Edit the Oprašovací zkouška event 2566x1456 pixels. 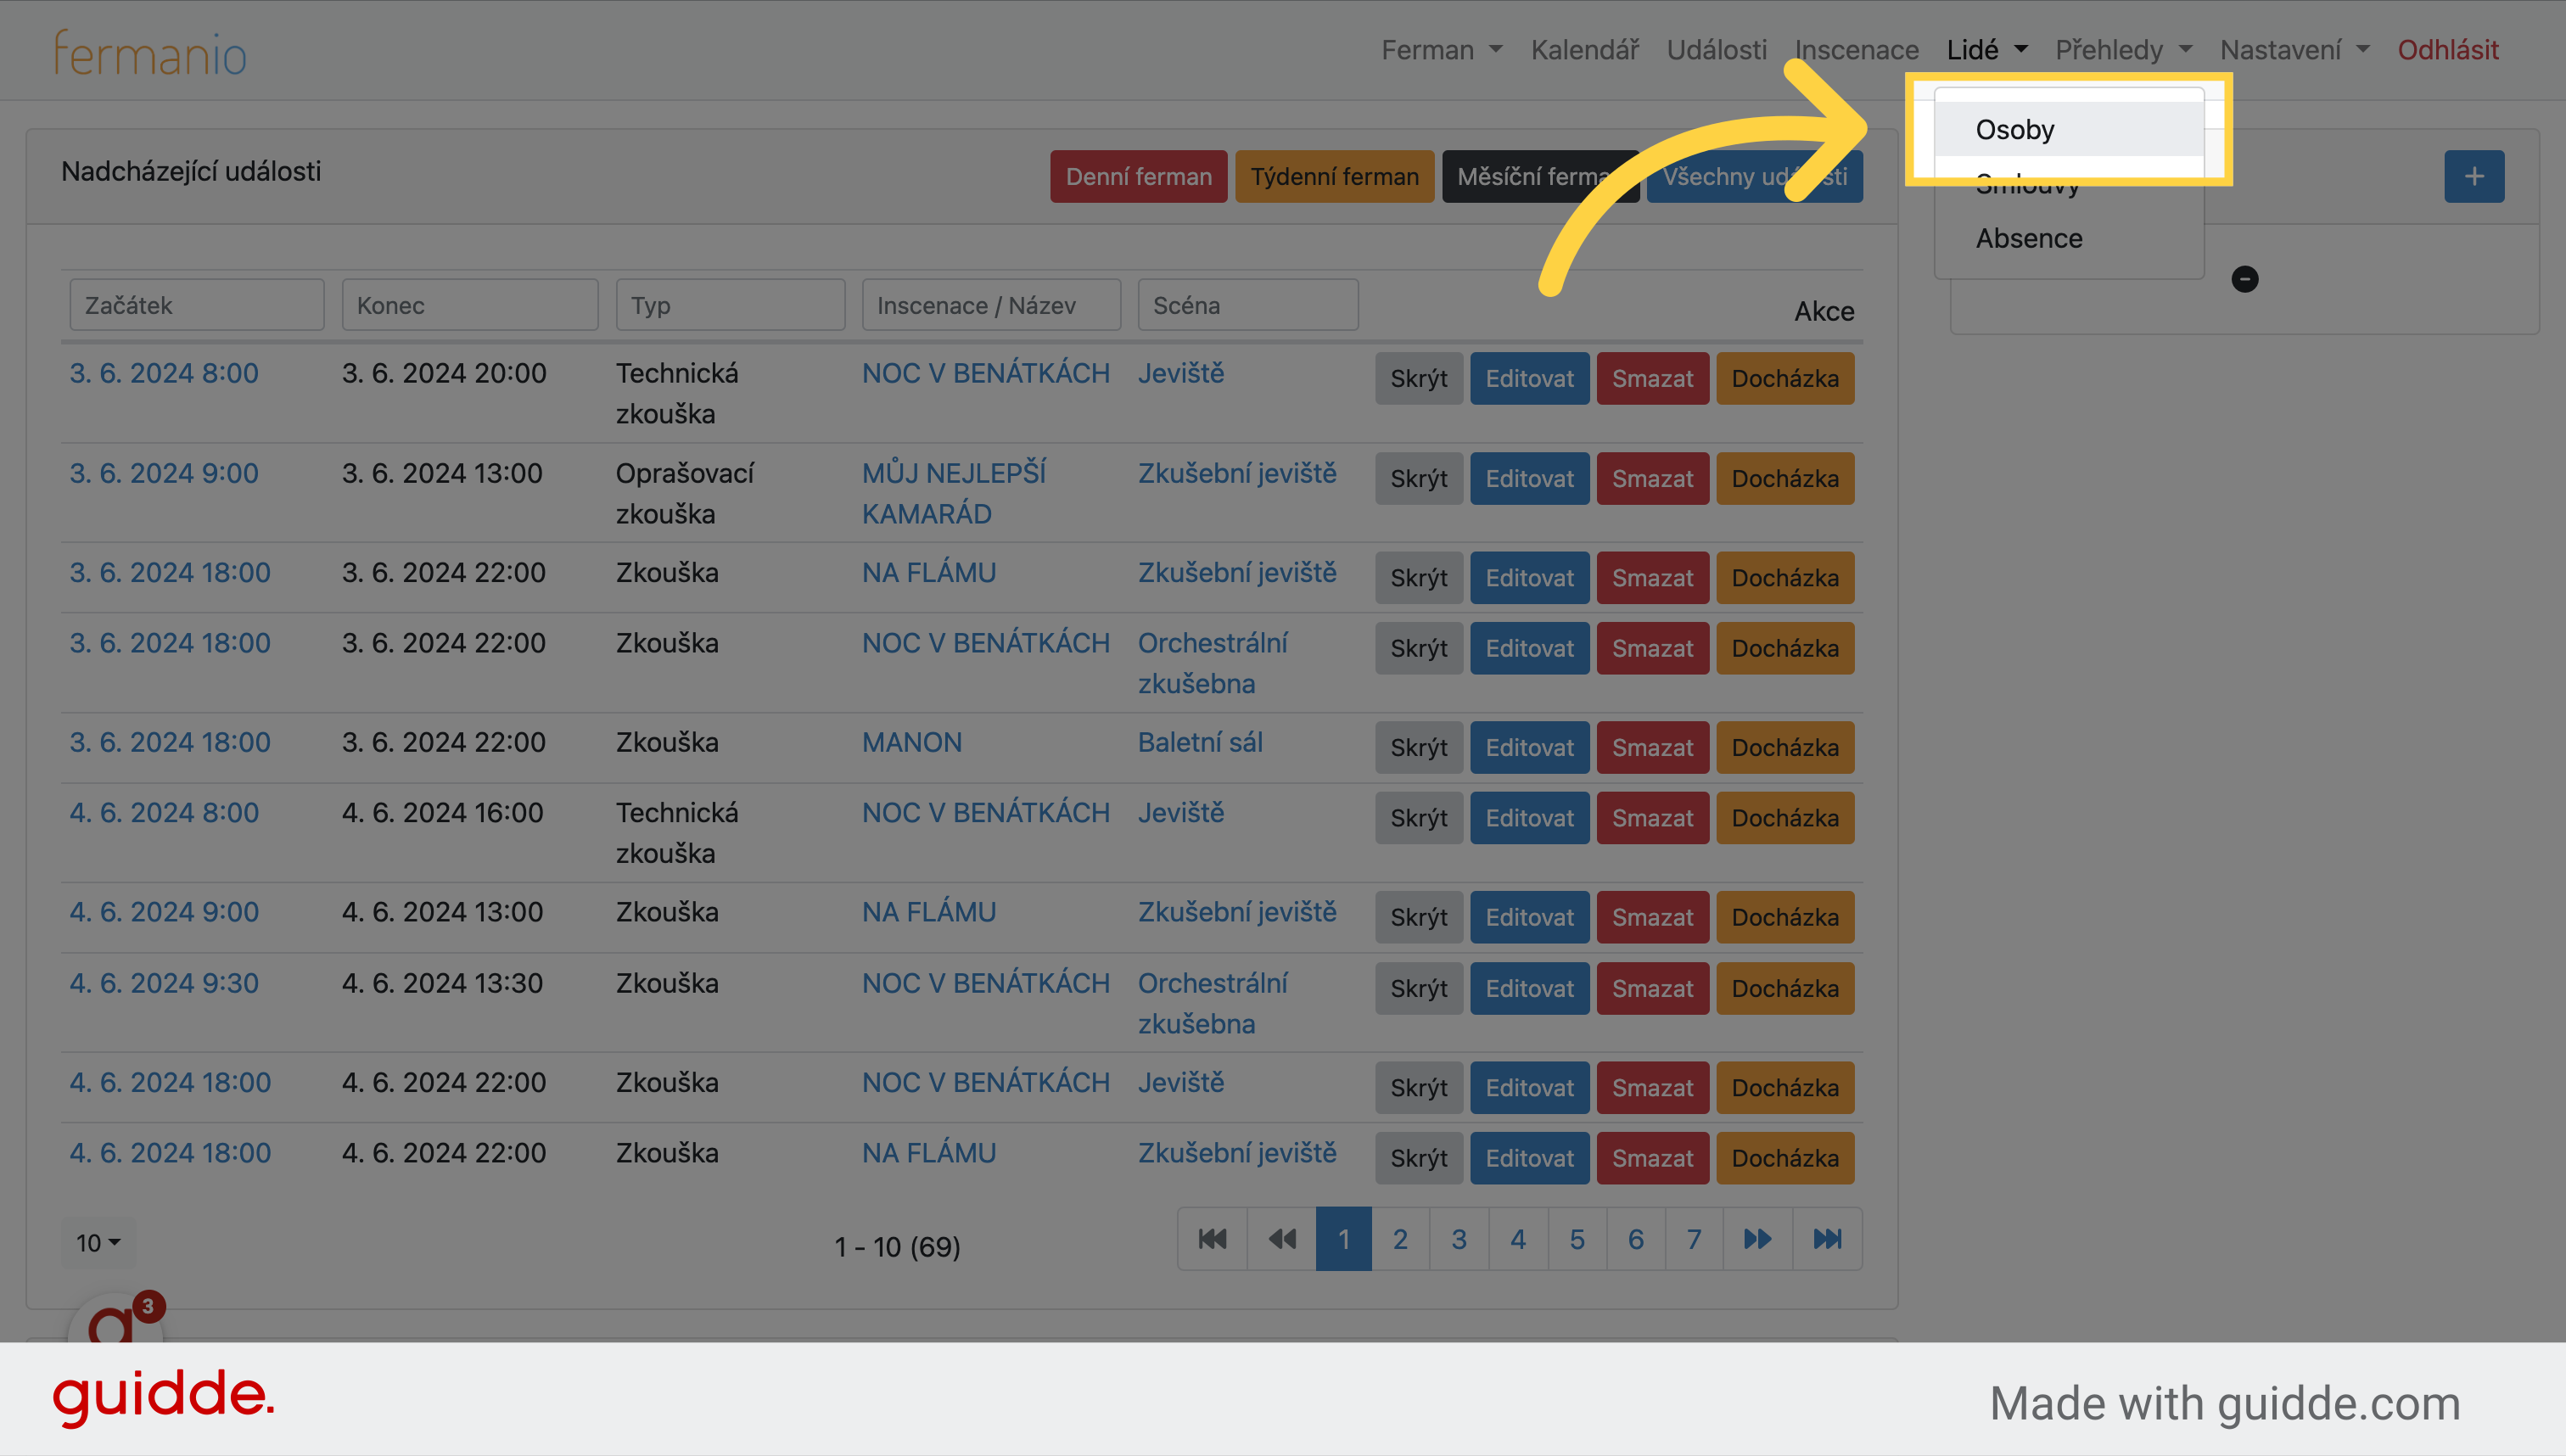tap(1529, 478)
